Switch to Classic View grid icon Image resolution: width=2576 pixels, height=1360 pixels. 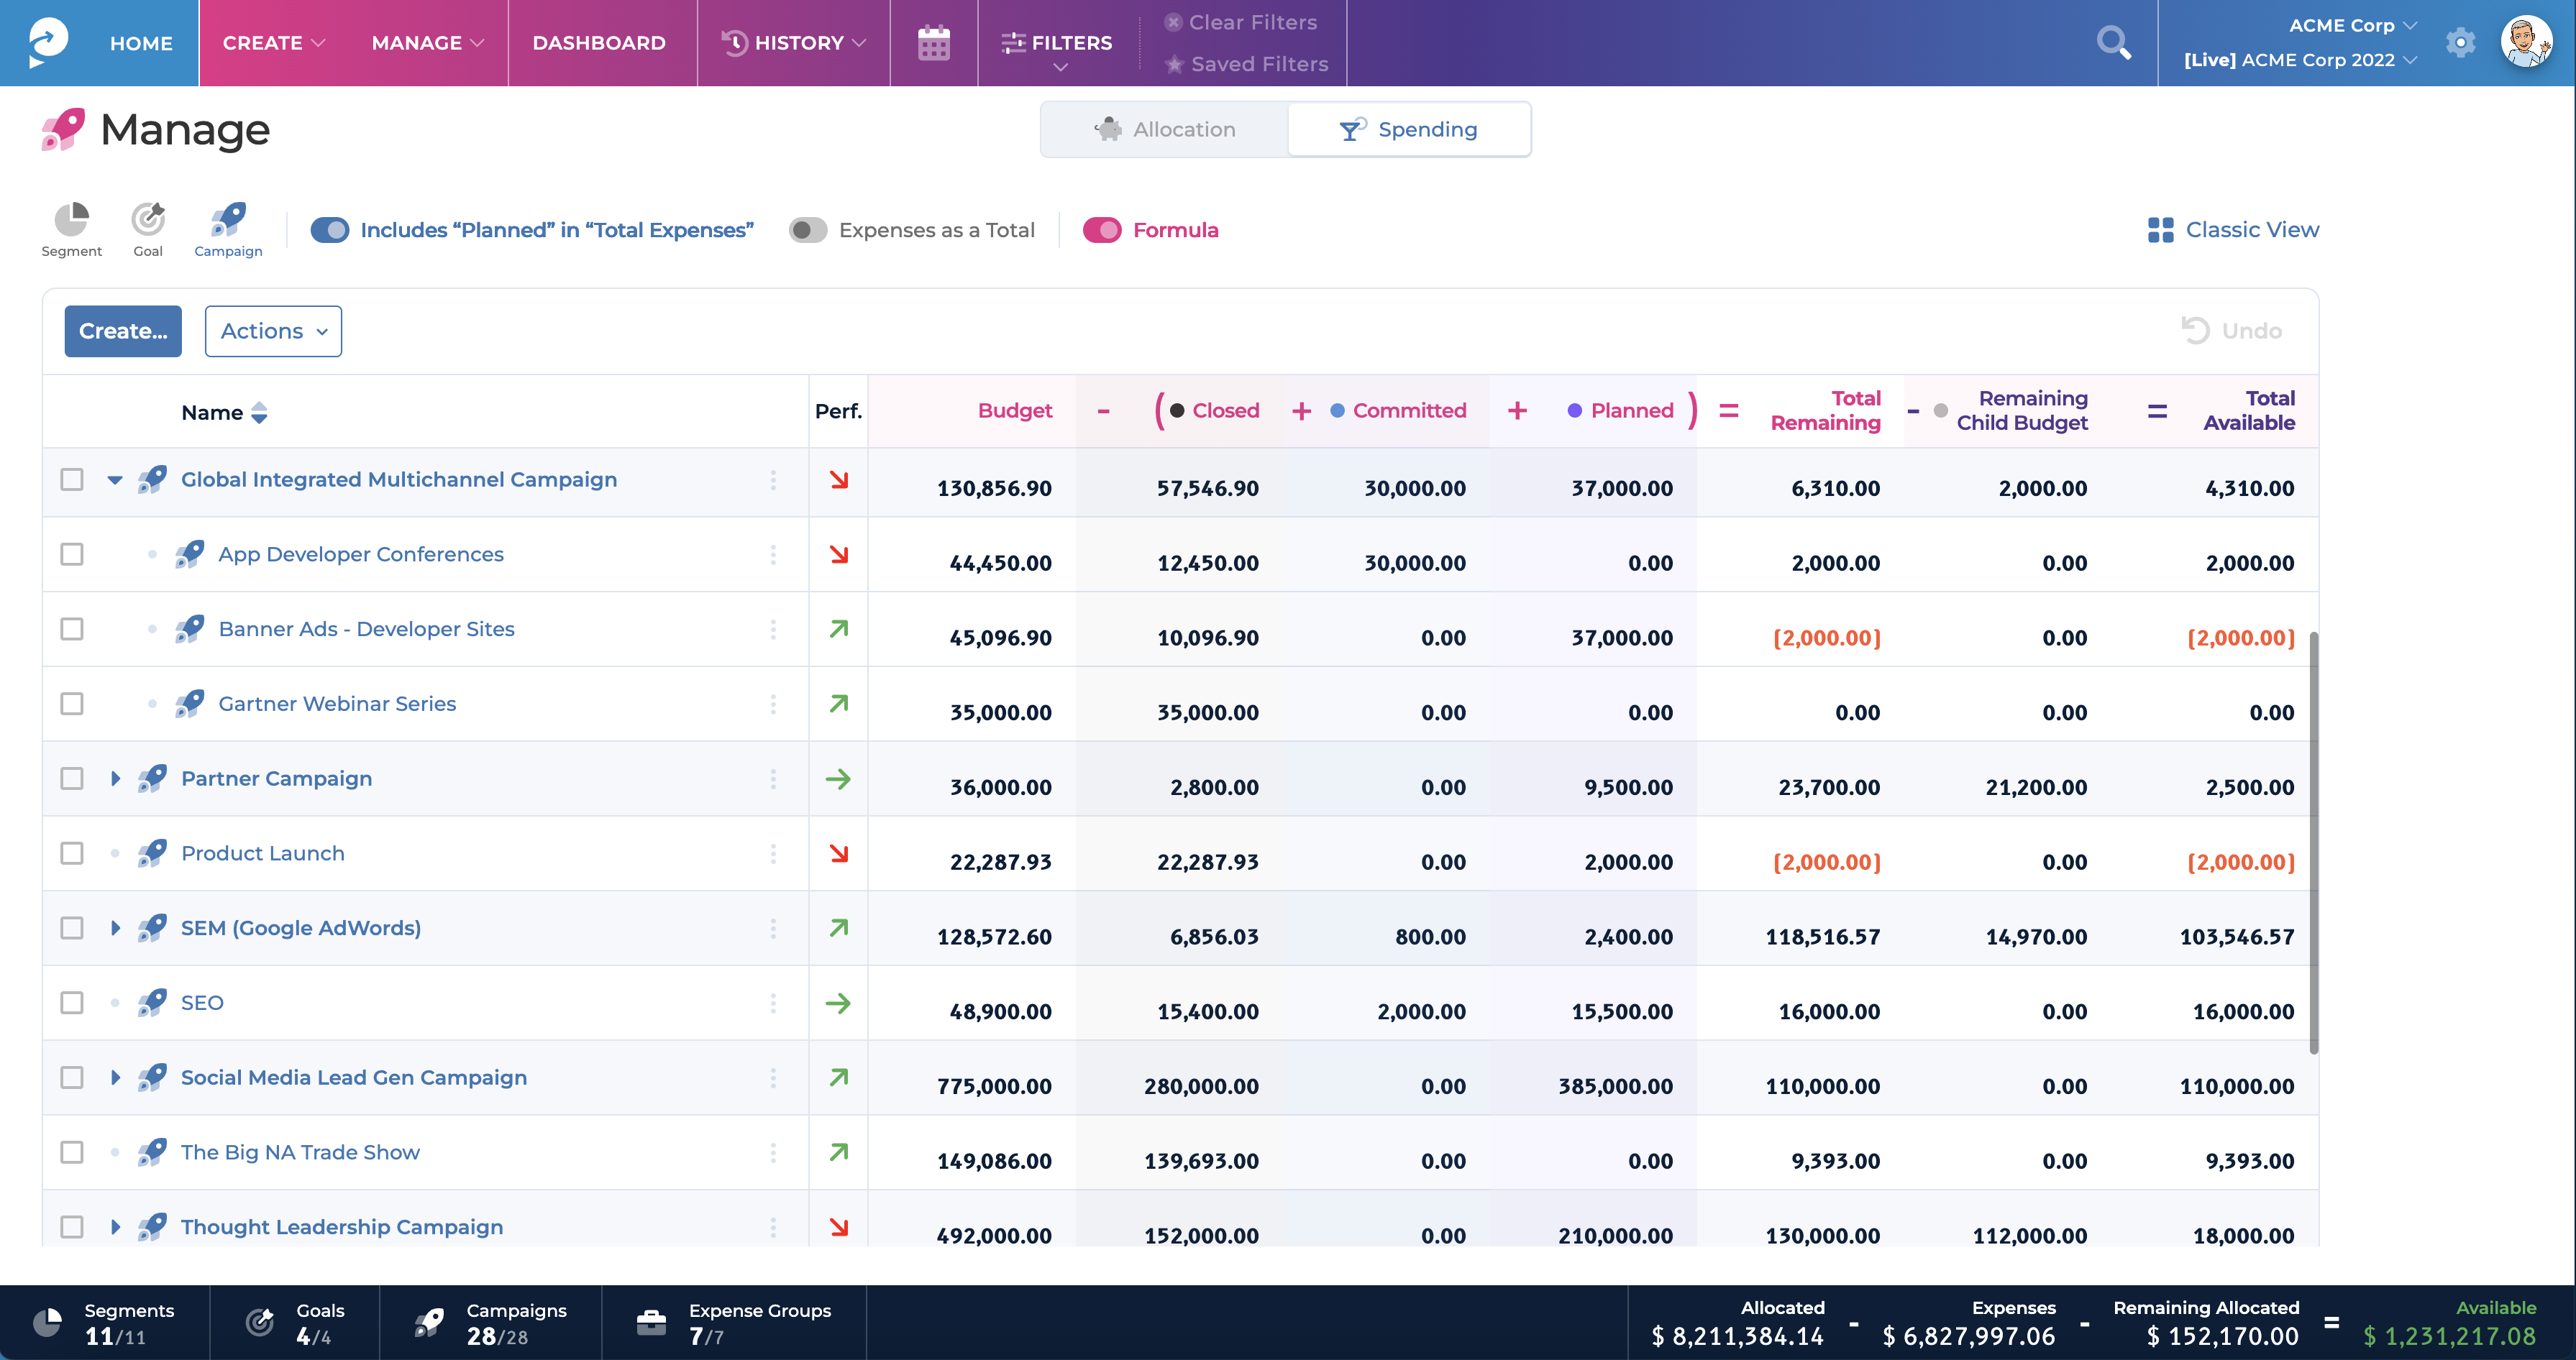pyautogui.click(x=2160, y=230)
